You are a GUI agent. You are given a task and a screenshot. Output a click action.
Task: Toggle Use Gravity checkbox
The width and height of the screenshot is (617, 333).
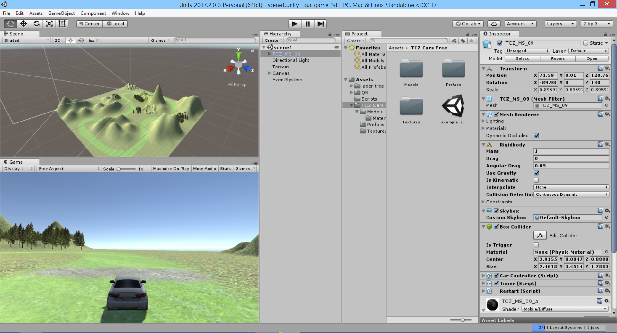[x=536, y=173]
